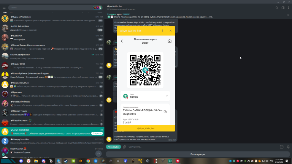Click the Telegram taskbar icon
Viewport: 292px width, 164px height.
(58, 161)
